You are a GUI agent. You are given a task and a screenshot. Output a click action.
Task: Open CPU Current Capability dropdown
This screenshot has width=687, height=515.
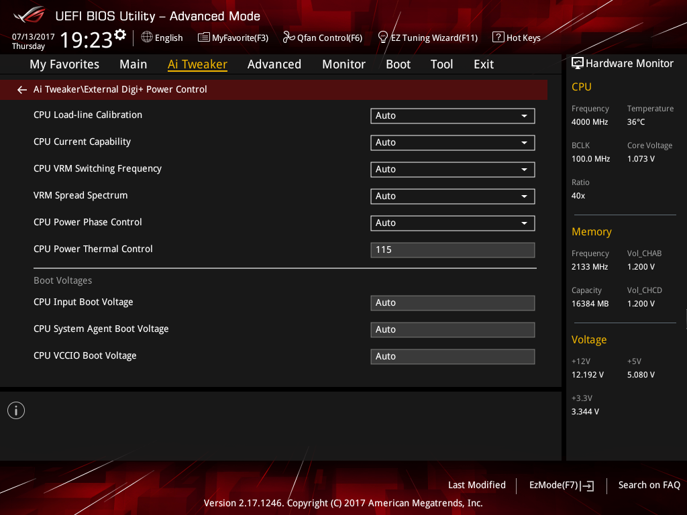pos(453,142)
